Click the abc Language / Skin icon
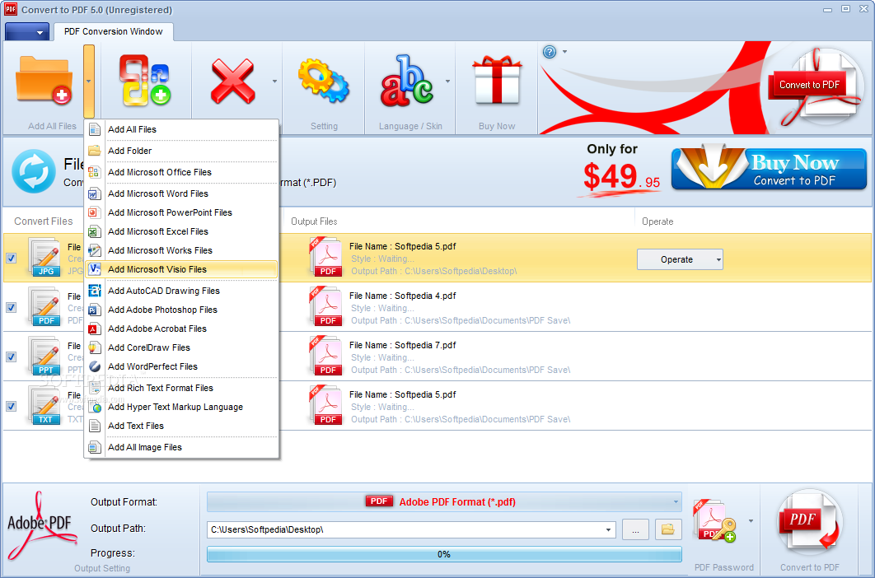 click(407, 81)
